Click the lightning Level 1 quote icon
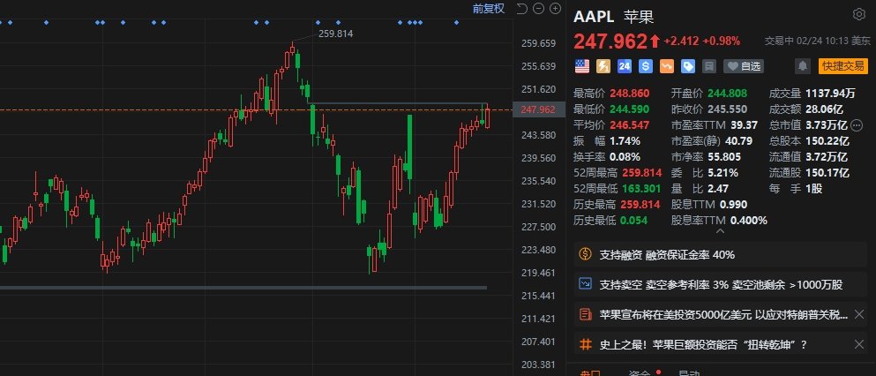This screenshot has height=376, width=876. [603, 66]
